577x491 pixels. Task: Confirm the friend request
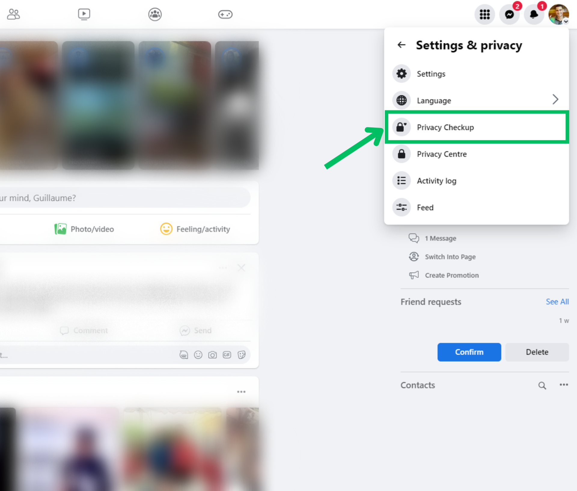[x=469, y=352]
